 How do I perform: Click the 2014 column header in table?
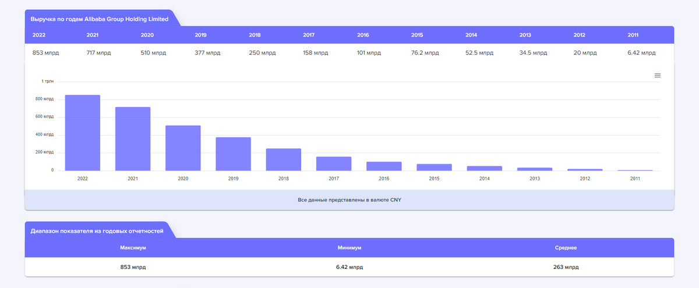click(472, 35)
